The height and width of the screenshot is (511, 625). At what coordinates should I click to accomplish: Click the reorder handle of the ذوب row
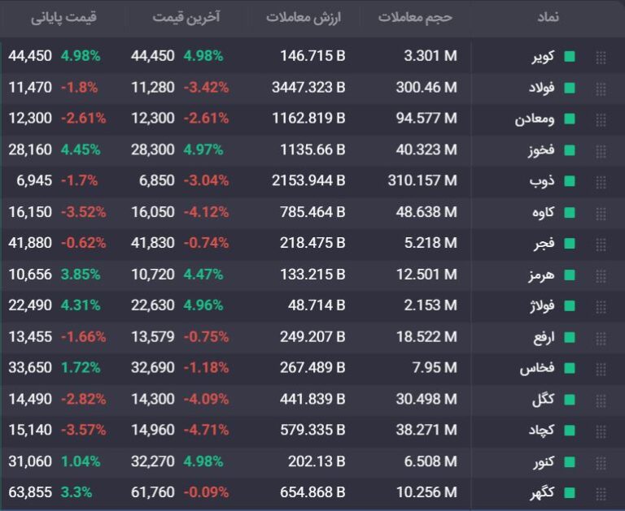coord(601,181)
